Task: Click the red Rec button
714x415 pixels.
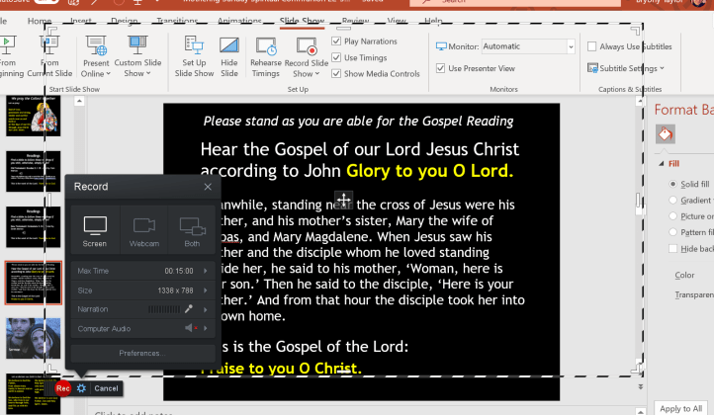Action: (x=62, y=388)
